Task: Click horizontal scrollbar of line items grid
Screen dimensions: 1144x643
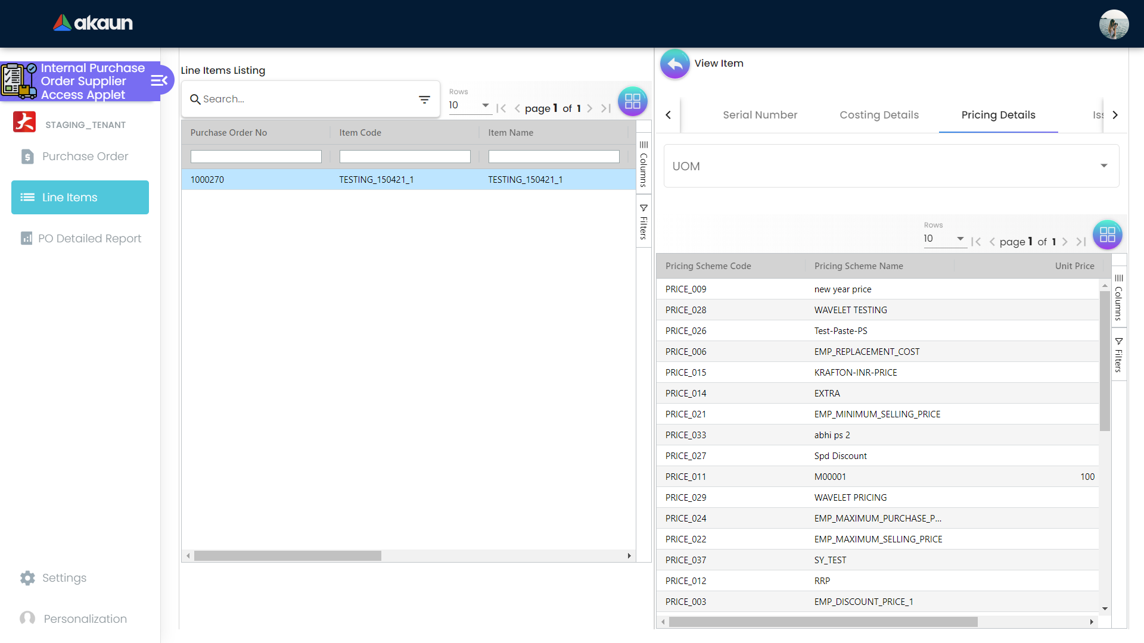Action: (x=288, y=555)
